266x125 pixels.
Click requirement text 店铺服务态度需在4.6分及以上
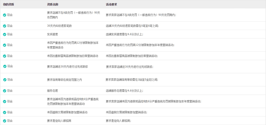(x=125, y=91)
